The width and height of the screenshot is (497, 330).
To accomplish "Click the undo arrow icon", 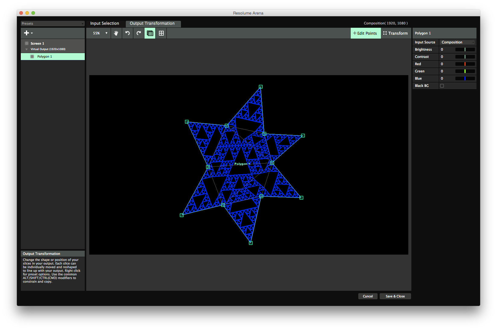I will coord(128,33).
